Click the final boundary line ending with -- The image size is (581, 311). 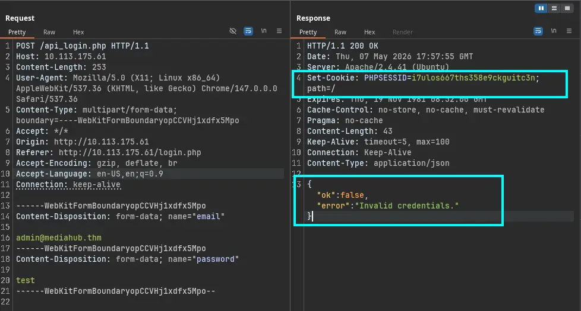[x=115, y=291]
